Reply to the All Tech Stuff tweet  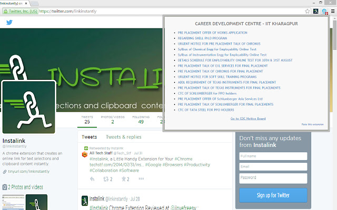pos(93,179)
